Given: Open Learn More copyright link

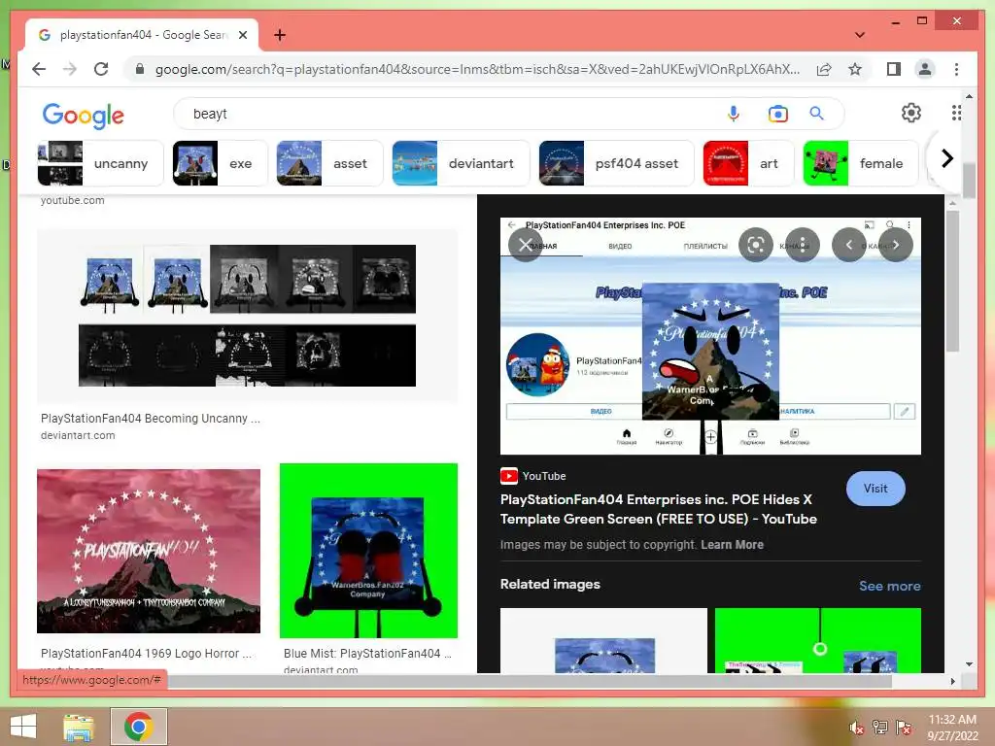Looking at the screenshot, I should tap(733, 544).
